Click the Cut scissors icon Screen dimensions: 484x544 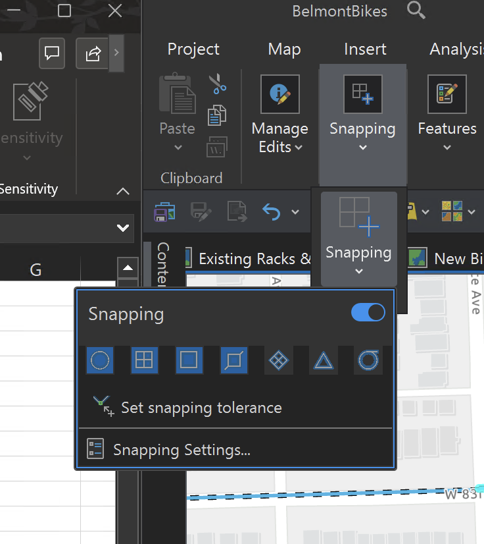click(x=218, y=84)
